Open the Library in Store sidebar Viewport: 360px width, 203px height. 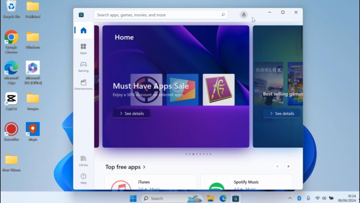[x=83, y=161]
